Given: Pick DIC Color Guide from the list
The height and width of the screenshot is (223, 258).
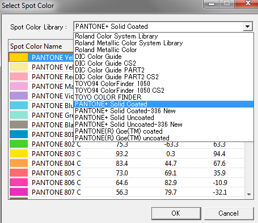Looking at the screenshot, I should [163, 57].
